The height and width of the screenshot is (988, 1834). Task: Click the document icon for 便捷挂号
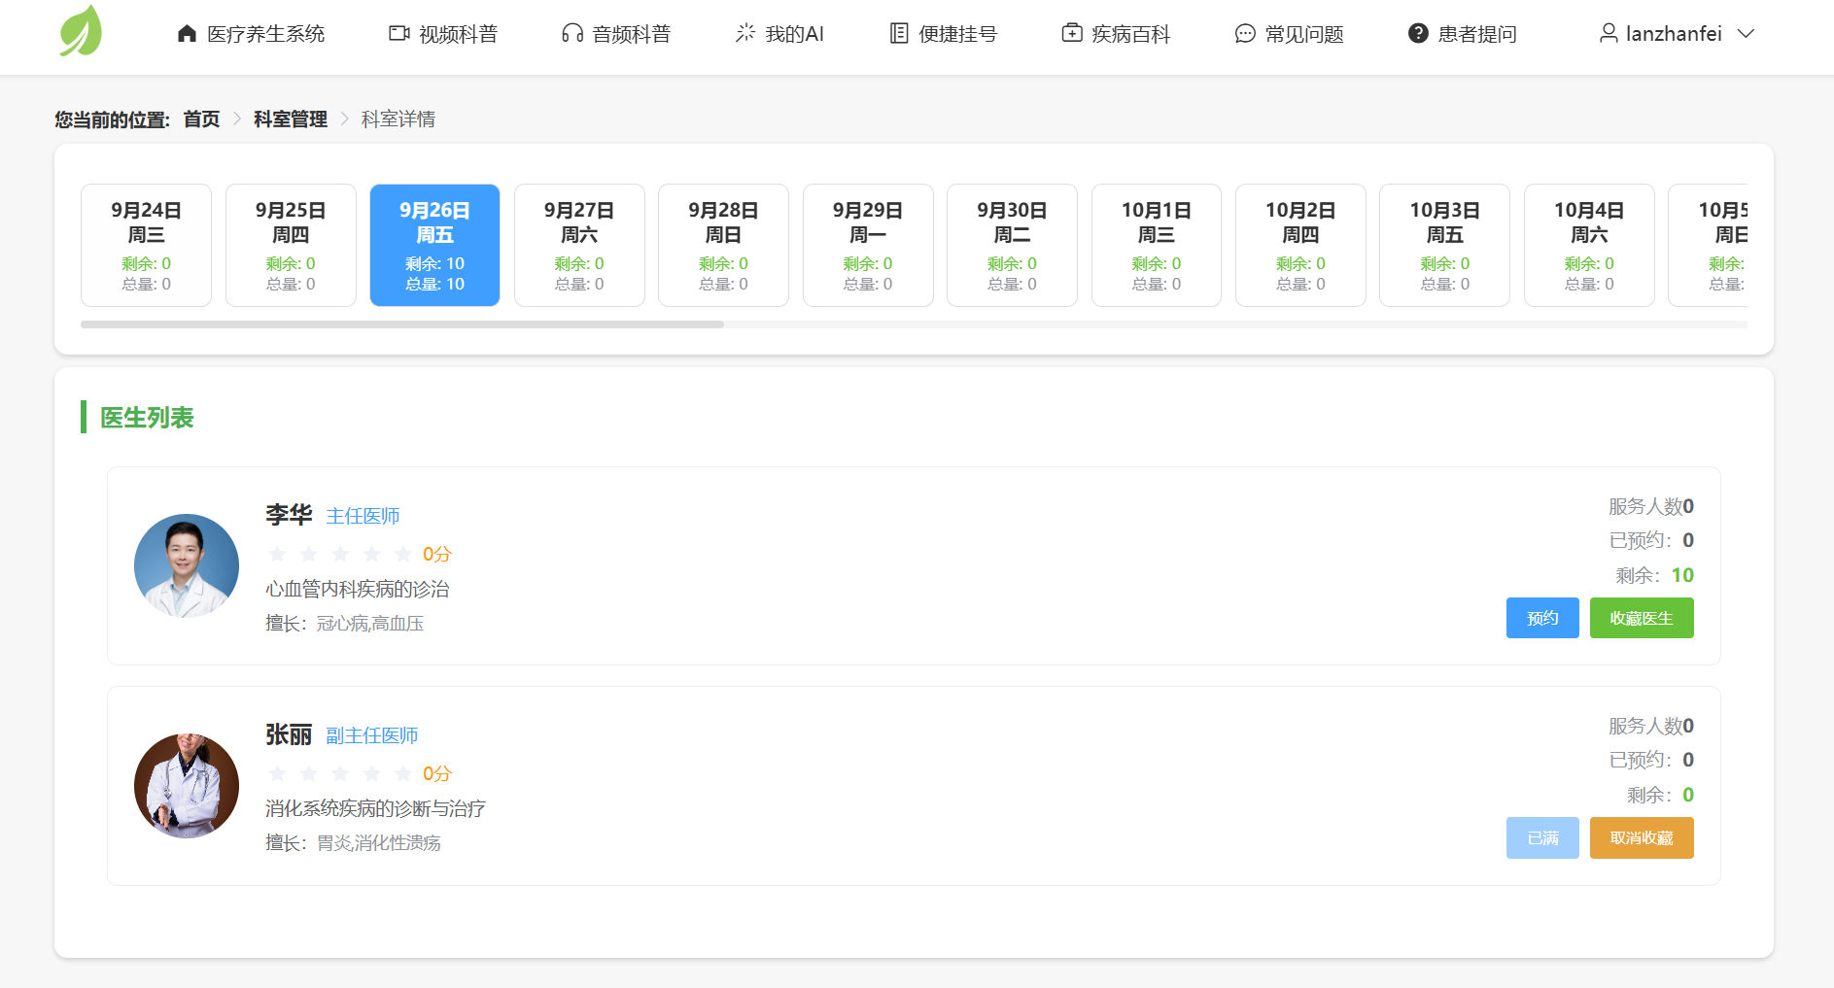pyautogui.click(x=899, y=34)
